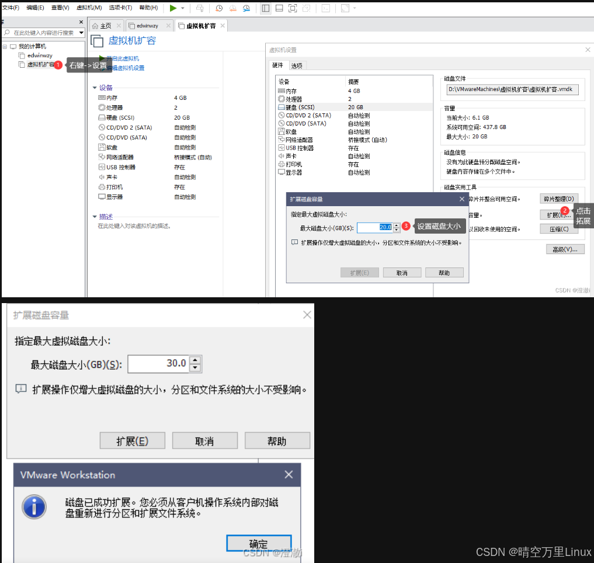Click the full screen mode icon
This screenshot has width=594, height=563.
pyautogui.click(x=293, y=8)
